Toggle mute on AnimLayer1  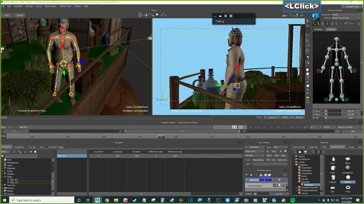(x=283, y=180)
